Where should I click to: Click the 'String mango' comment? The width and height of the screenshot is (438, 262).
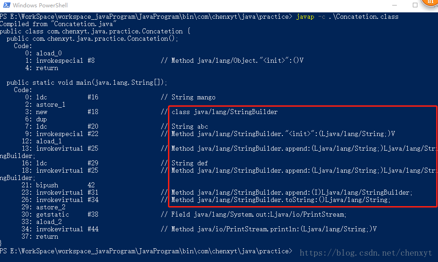pyautogui.click(x=193, y=97)
